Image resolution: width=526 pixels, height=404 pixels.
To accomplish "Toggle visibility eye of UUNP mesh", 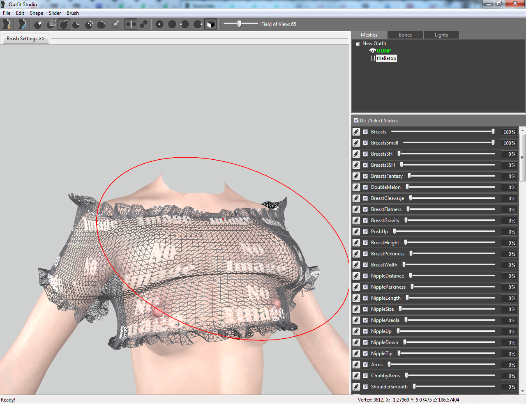I will pos(373,51).
